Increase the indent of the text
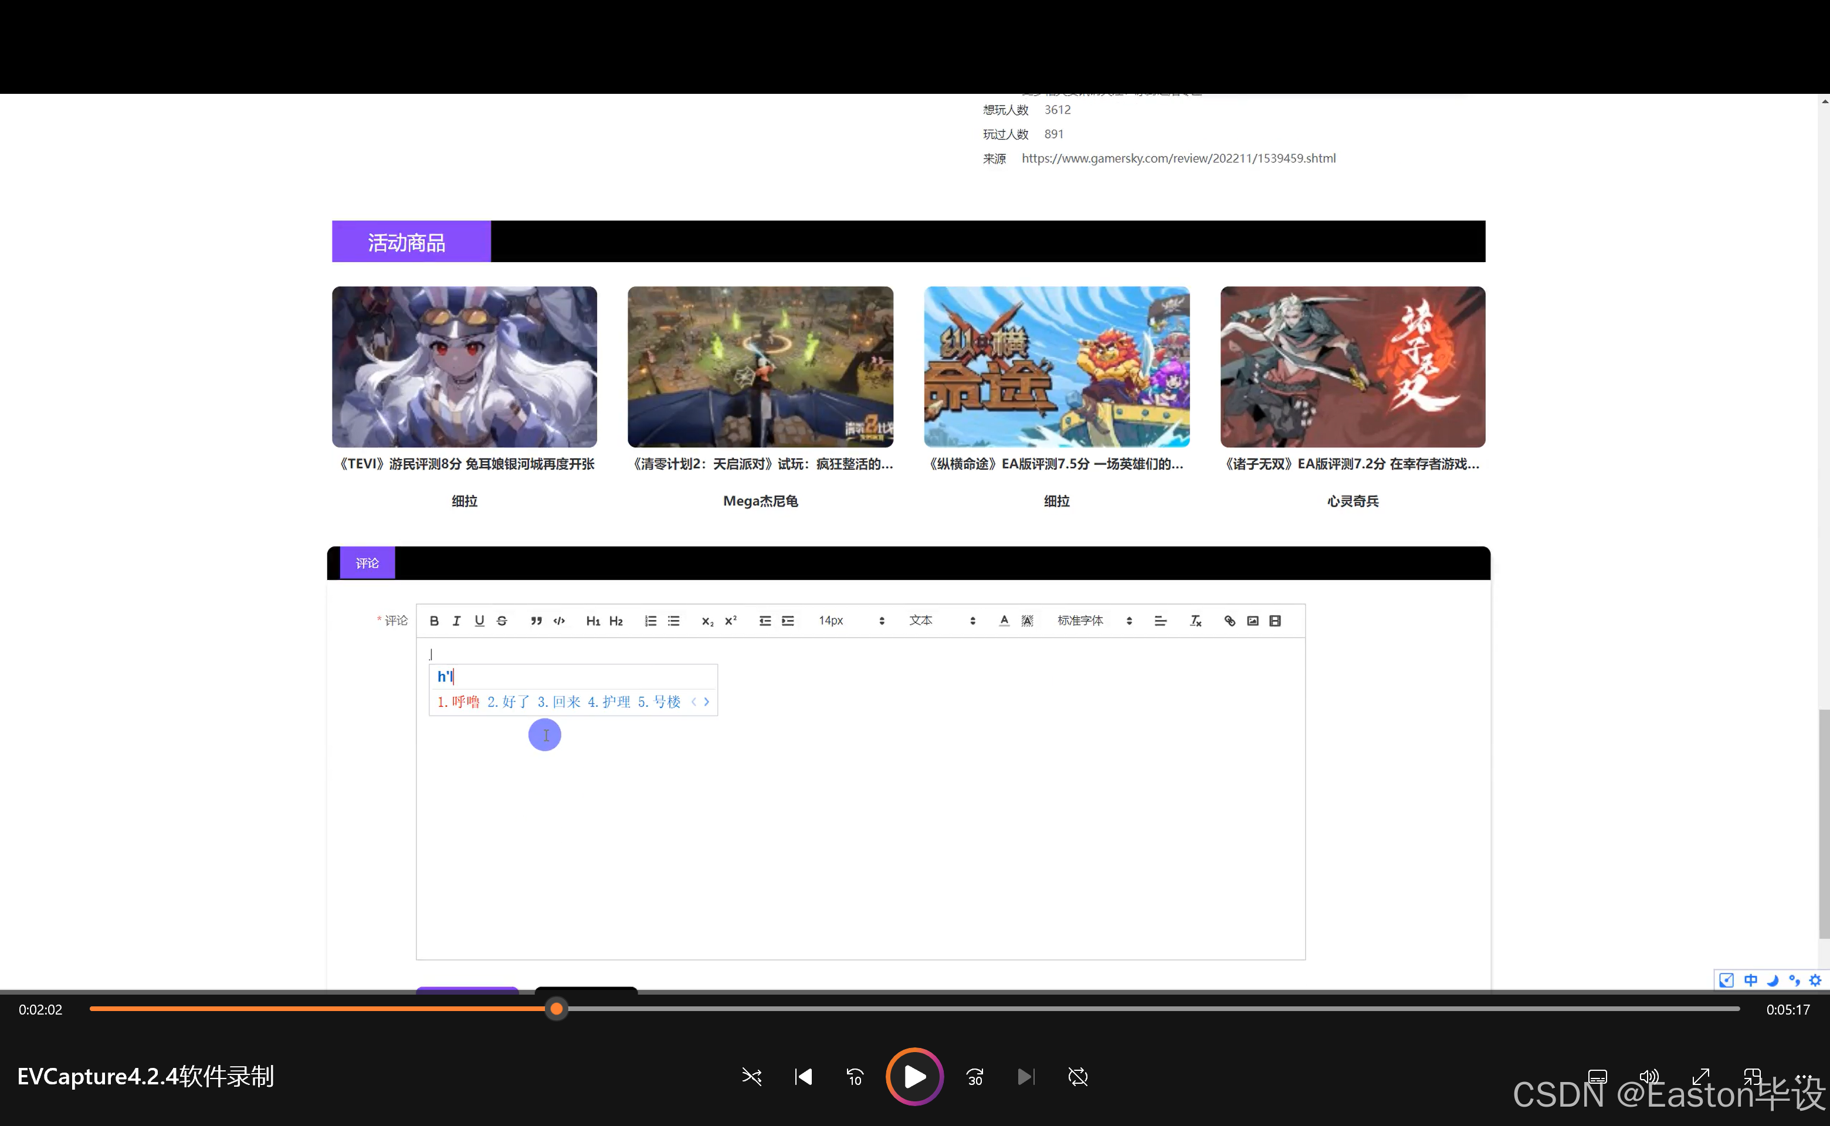 [x=788, y=620]
